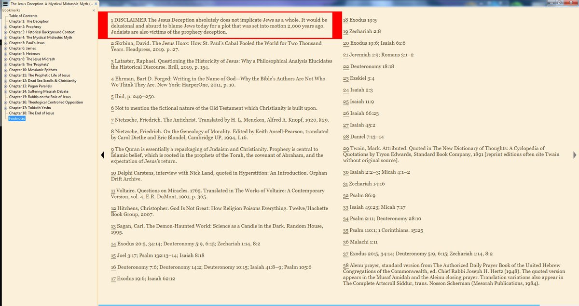Follow footnote 29 link for Mark Twain

346,148
